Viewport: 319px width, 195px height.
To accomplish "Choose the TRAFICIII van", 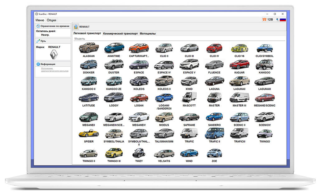I will click(240, 133).
